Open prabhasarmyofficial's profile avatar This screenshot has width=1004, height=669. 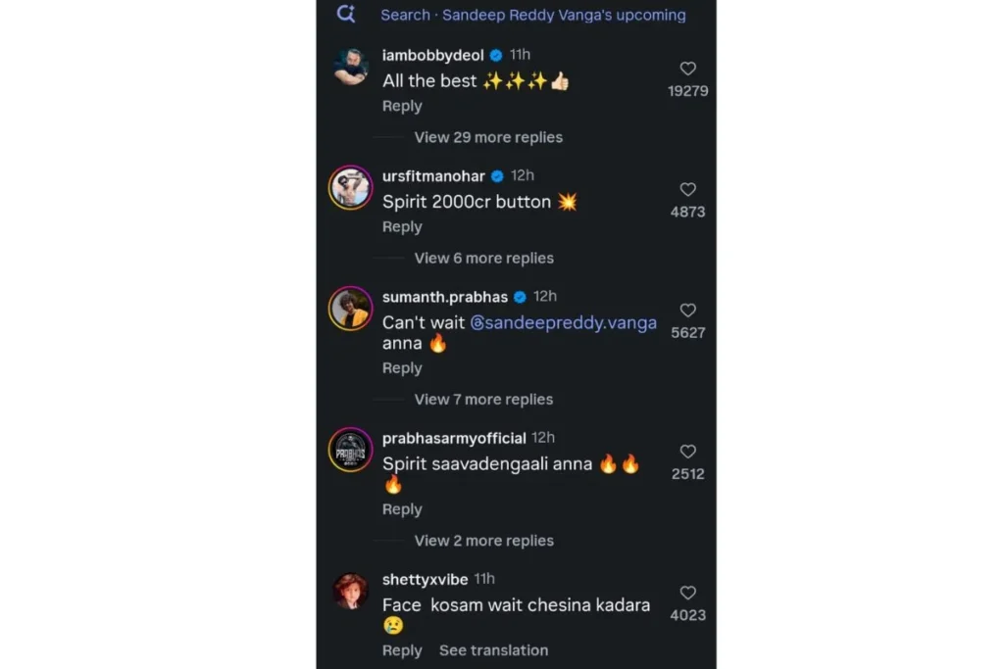point(350,450)
